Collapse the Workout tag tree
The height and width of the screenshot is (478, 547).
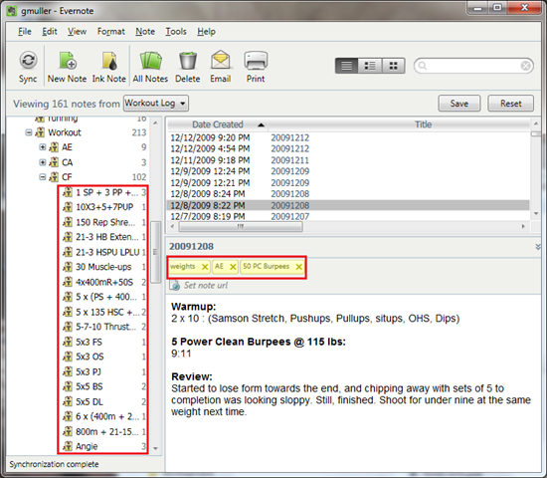29,132
